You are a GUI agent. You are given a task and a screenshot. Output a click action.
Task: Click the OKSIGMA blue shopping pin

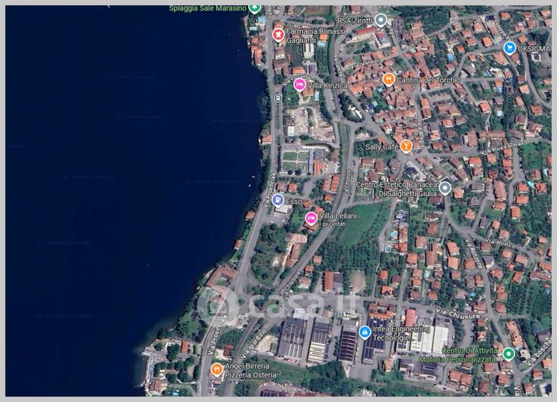pos(510,48)
